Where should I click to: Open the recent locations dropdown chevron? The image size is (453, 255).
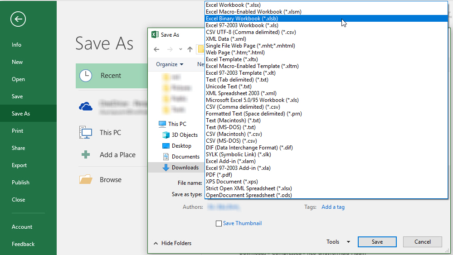pos(180,49)
